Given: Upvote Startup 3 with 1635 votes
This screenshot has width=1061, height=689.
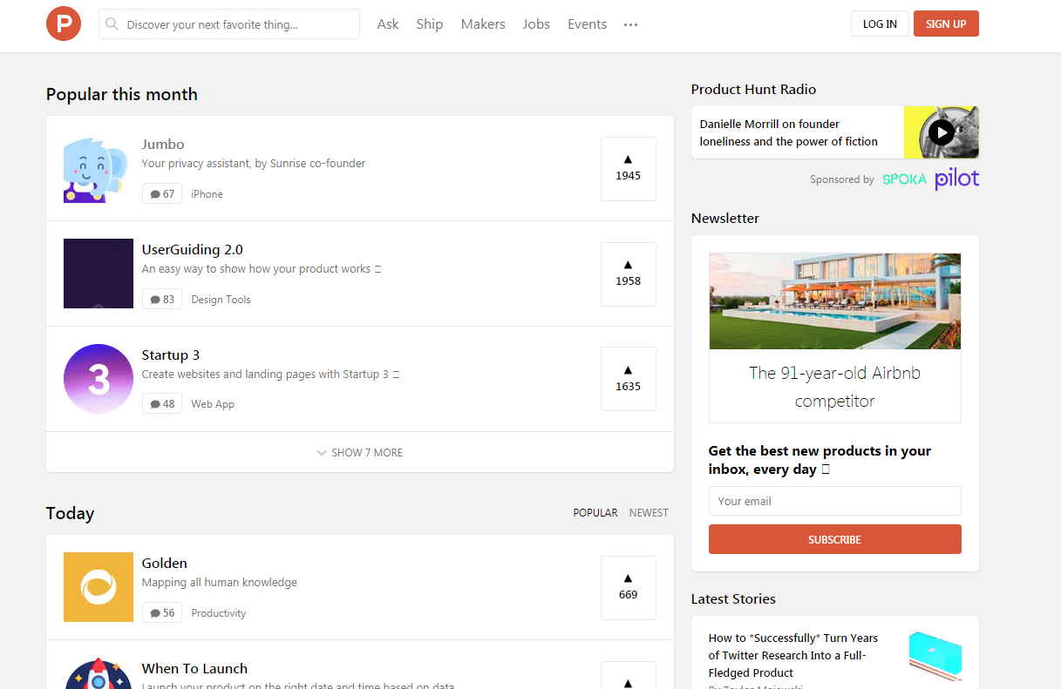Looking at the screenshot, I should (629, 379).
